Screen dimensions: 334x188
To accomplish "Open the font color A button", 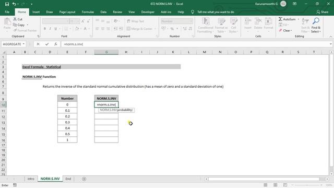I will click(85, 29).
